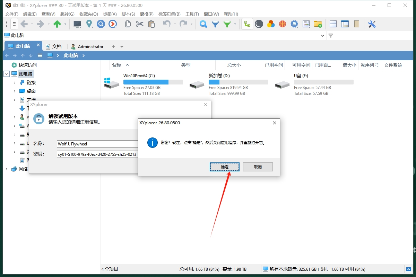Click the New Folder icon in toolbar

pos(318,24)
